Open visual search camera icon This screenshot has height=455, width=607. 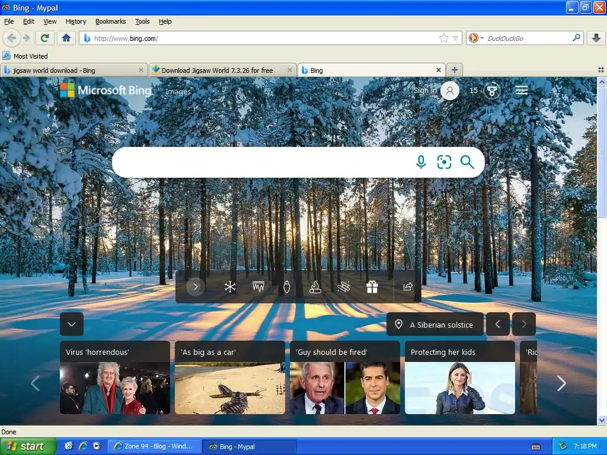click(444, 162)
